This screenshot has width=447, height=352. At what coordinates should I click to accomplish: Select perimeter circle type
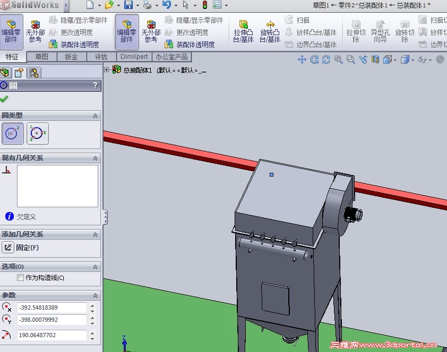[38, 133]
